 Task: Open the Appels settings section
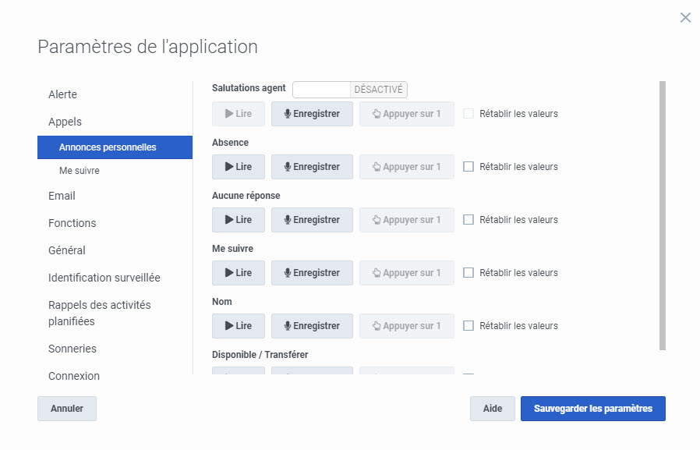click(65, 122)
